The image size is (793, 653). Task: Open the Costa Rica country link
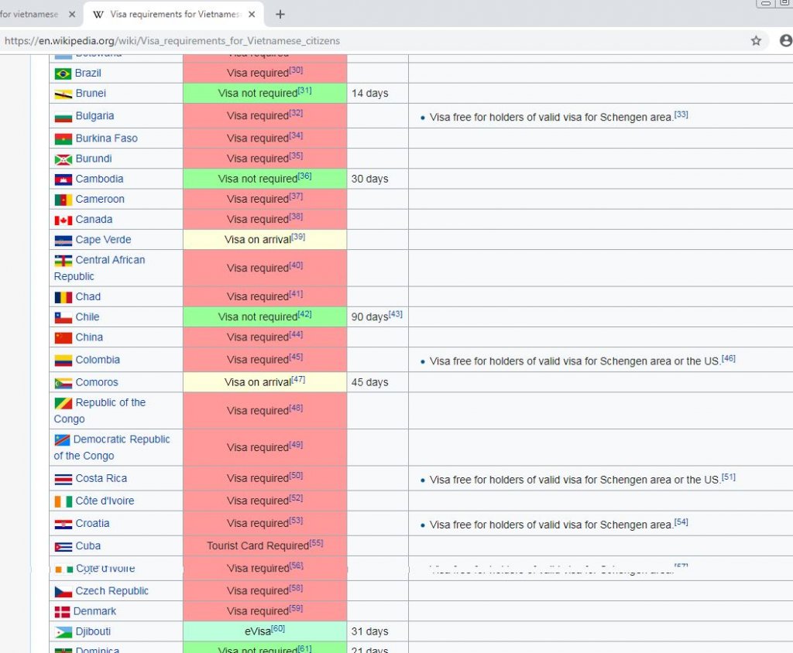[x=101, y=478]
